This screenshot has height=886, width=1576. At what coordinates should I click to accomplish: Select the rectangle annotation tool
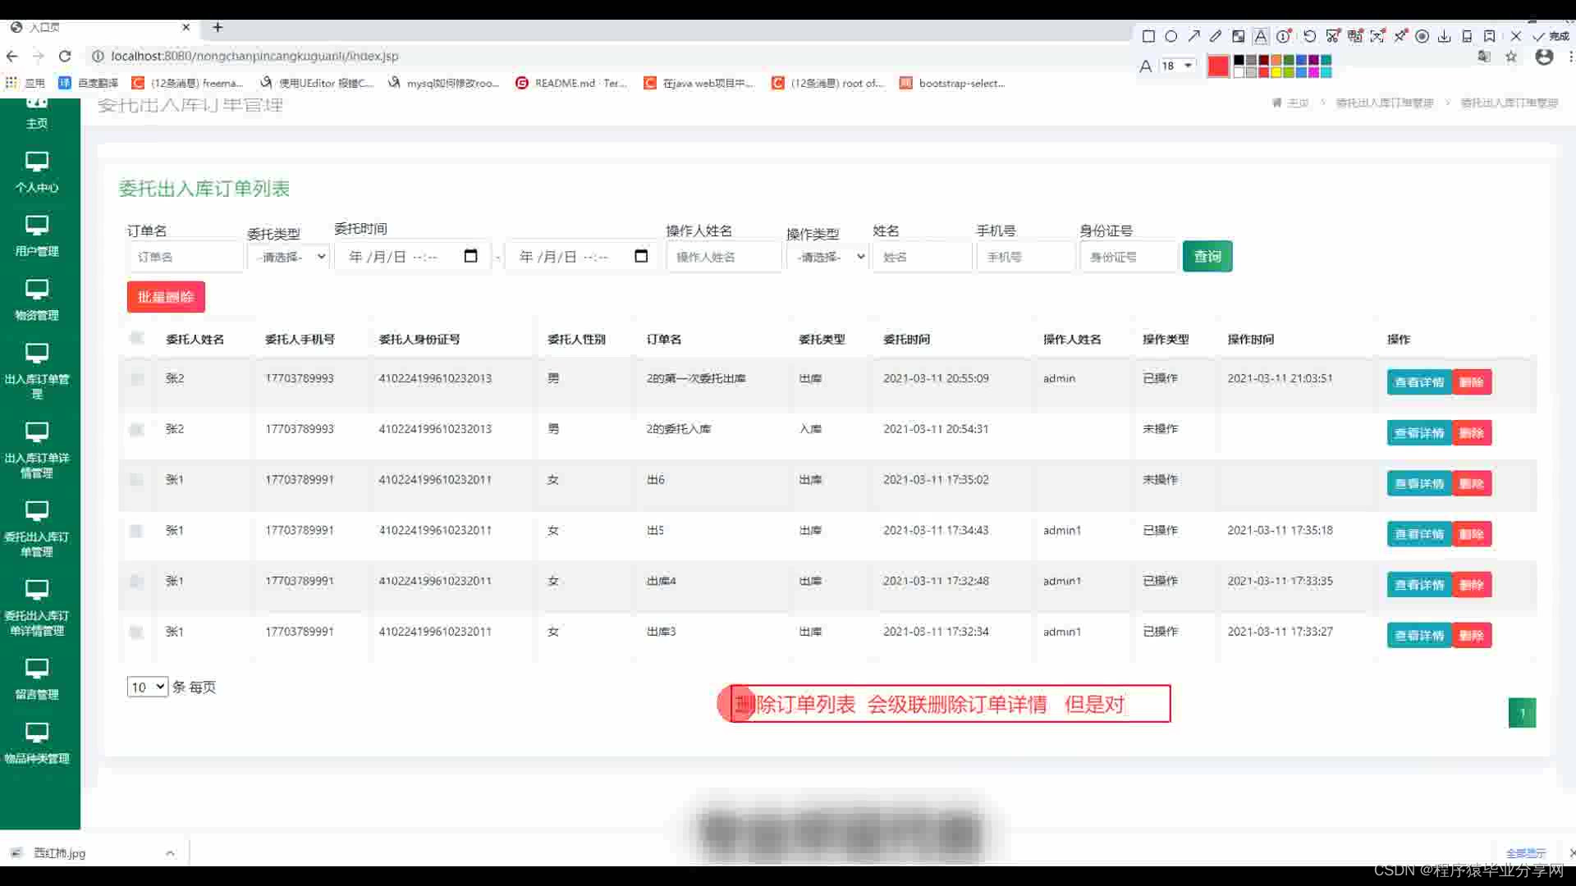[1148, 36]
